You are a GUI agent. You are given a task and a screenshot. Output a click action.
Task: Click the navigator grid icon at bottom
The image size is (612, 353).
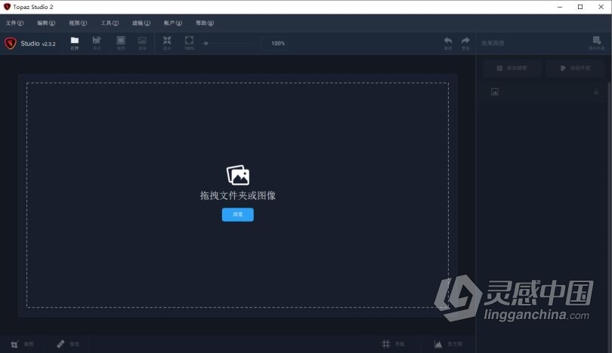pos(385,344)
